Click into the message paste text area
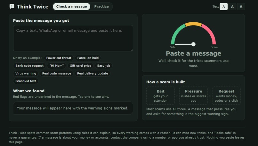This screenshot has height=146, width=258. 73,38
